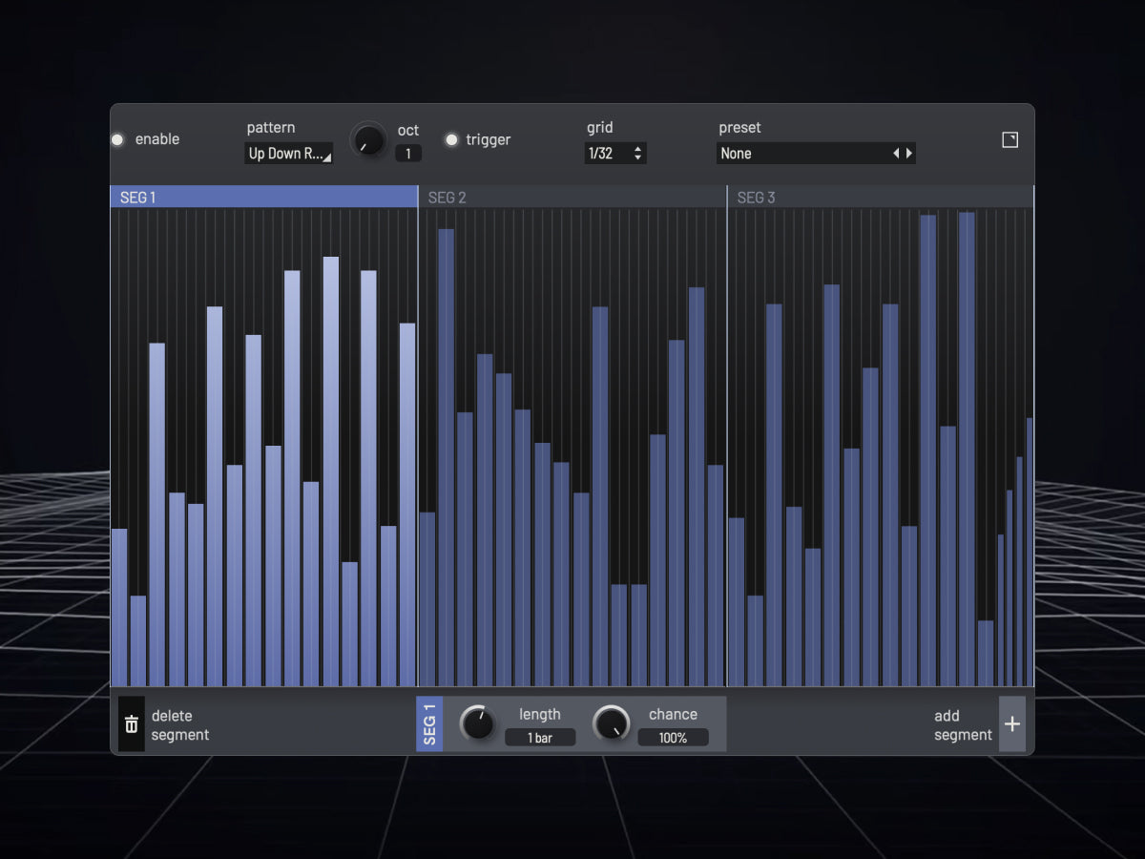Select the SEG 3 tab

(x=881, y=198)
